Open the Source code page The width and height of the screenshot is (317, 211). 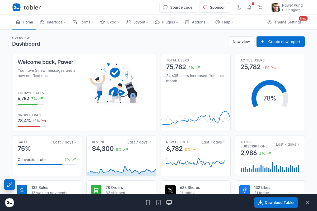tap(178, 7)
